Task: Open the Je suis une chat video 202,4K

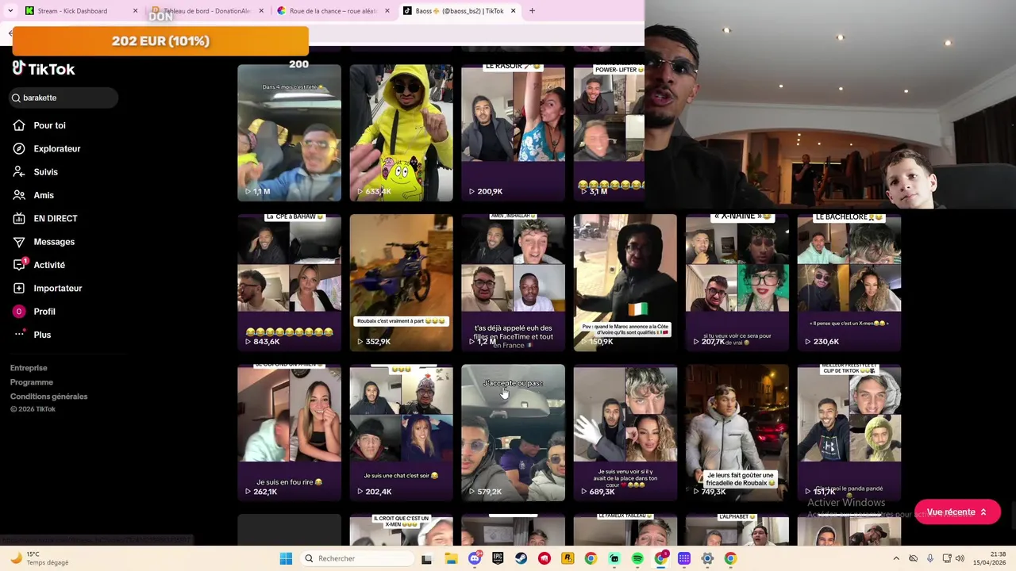Action: (401, 433)
